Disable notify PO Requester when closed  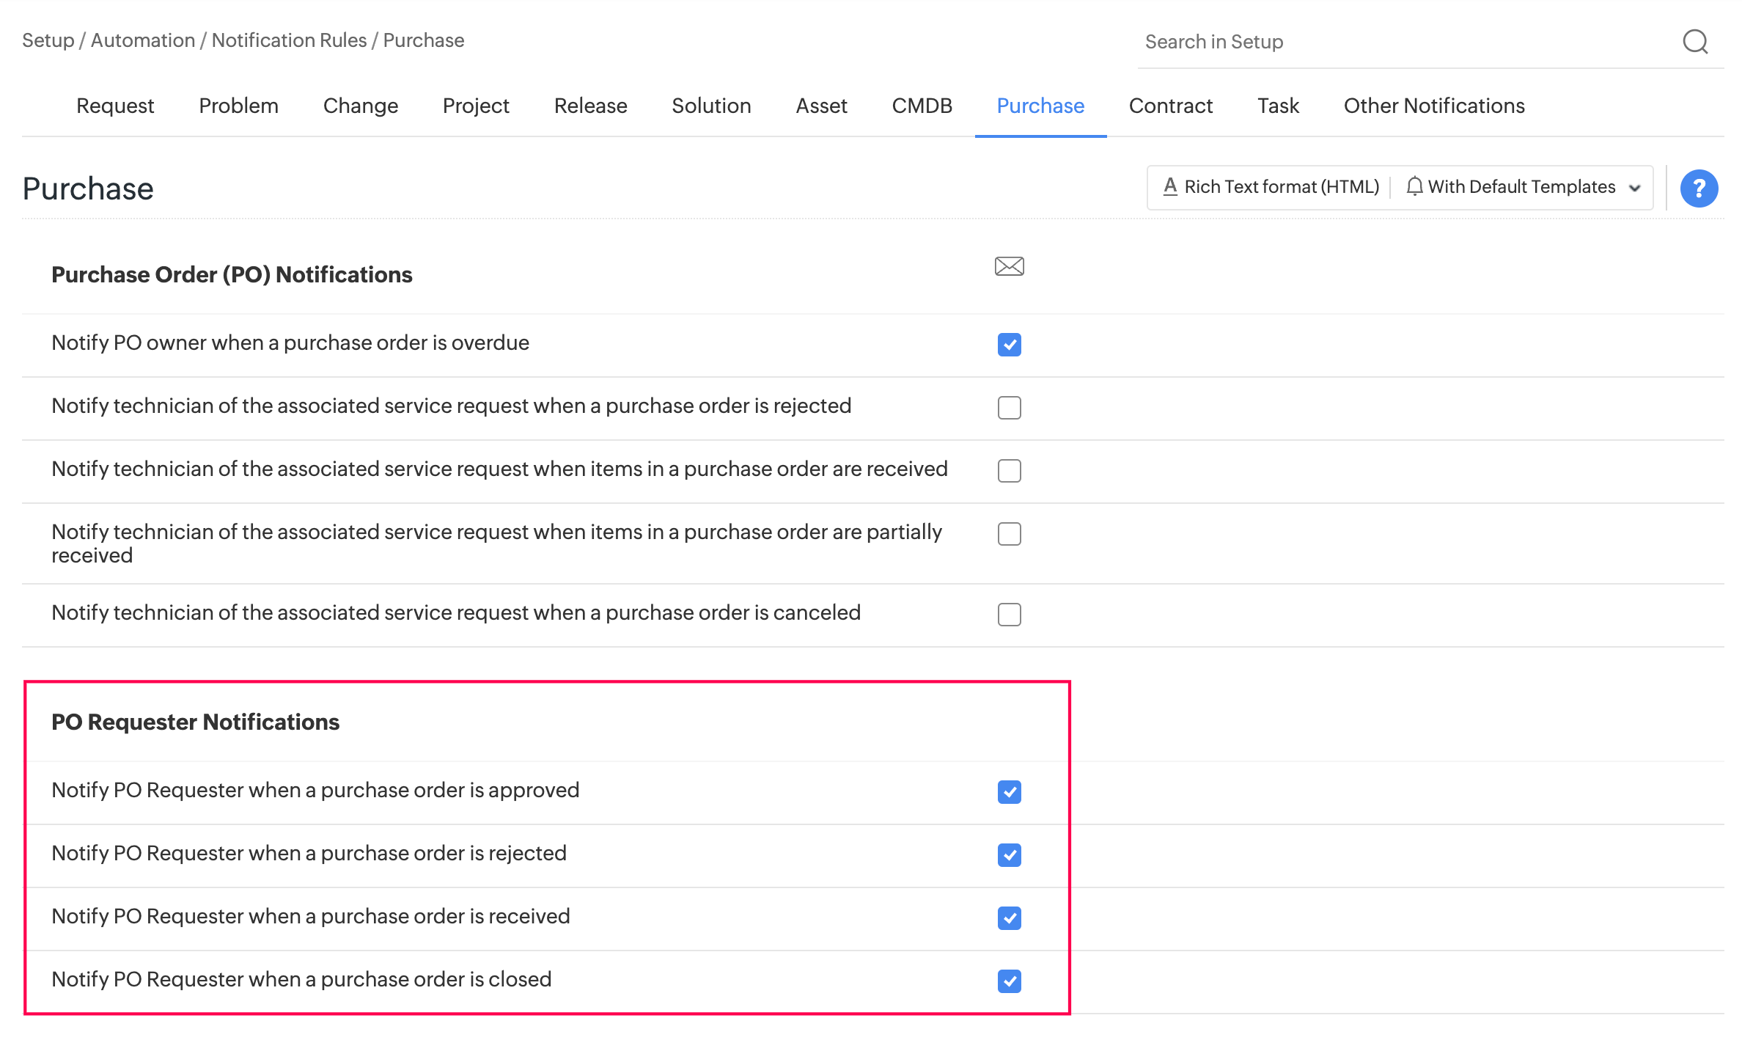1009,981
